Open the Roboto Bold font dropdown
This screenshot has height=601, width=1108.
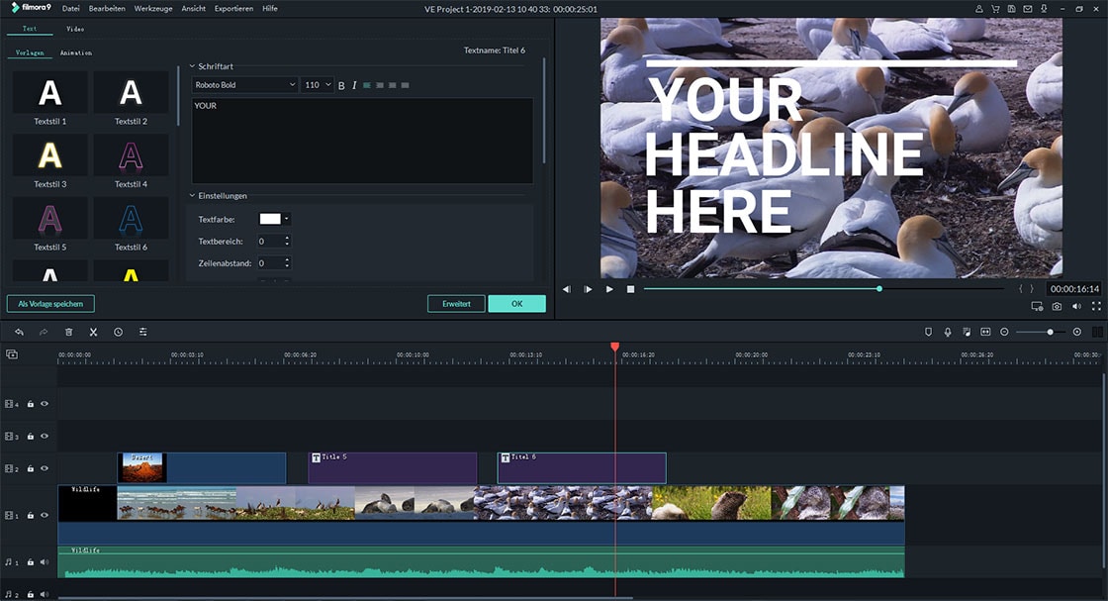(244, 85)
